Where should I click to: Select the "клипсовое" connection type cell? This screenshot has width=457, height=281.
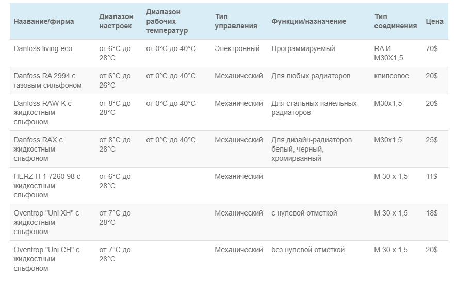click(391, 76)
